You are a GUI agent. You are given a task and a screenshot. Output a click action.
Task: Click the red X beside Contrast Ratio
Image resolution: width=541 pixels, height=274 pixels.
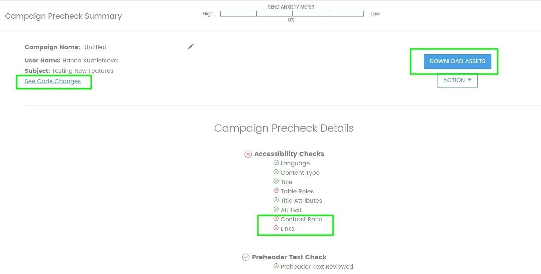pyautogui.click(x=276, y=219)
